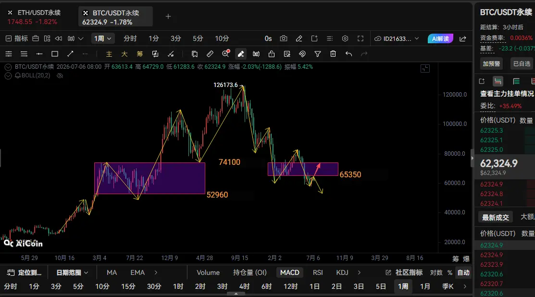Click the AI解读 button
Screen dimensions: 535x297
(440, 38)
